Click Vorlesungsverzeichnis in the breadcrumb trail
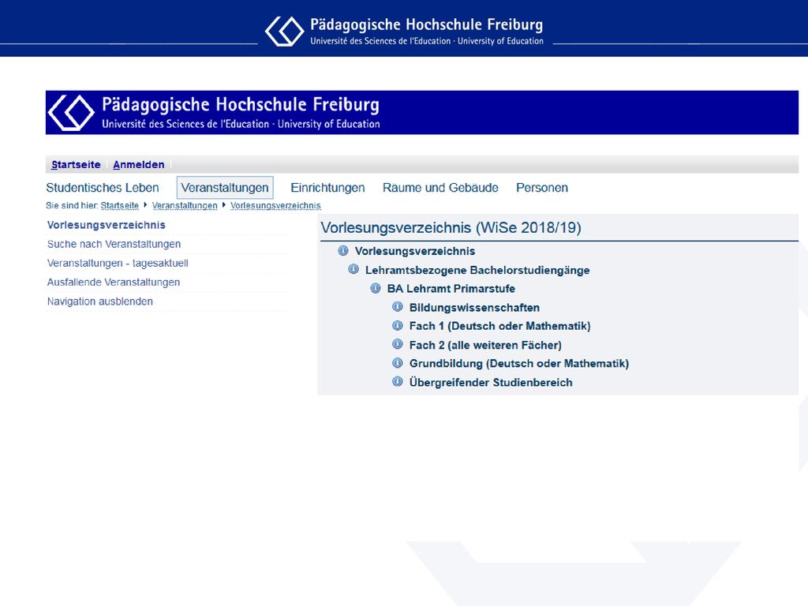Screen dimensions: 808x606 point(275,206)
